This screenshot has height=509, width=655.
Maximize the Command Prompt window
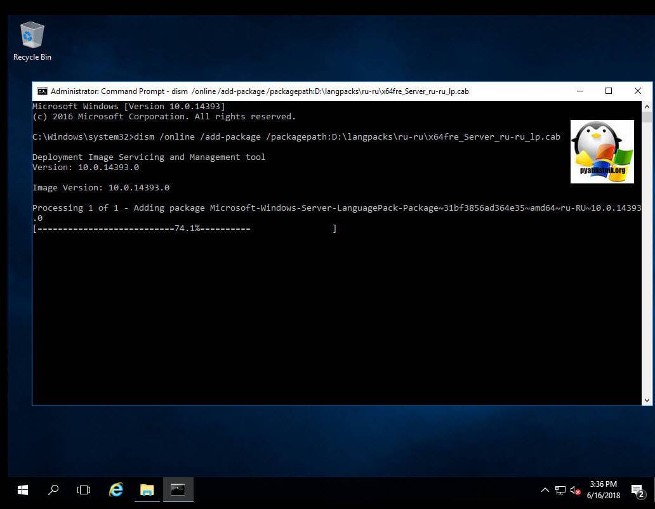point(609,91)
